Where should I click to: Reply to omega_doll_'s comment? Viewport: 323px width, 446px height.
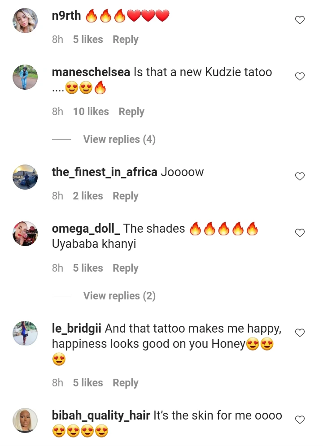coord(126,268)
